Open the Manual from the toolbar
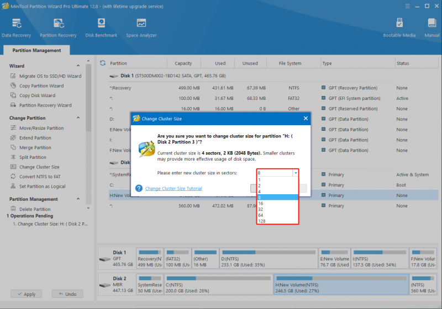Image resolution: width=442 pixels, height=309 pixels. coord(432,28)
